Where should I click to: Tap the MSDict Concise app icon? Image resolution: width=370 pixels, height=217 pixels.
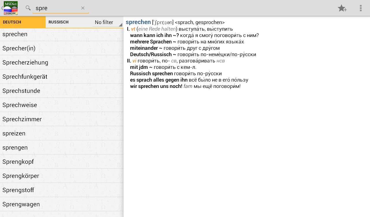point(11,8)
